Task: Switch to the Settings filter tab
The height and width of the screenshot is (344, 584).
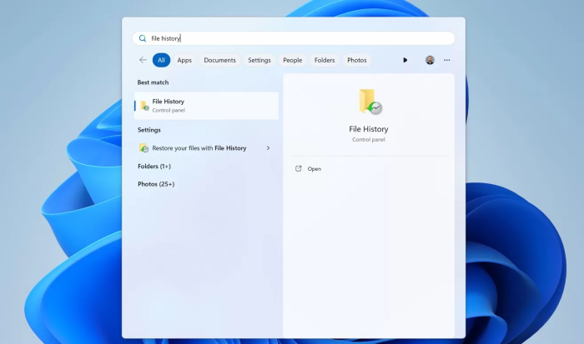Action: (x=259, y=60)
